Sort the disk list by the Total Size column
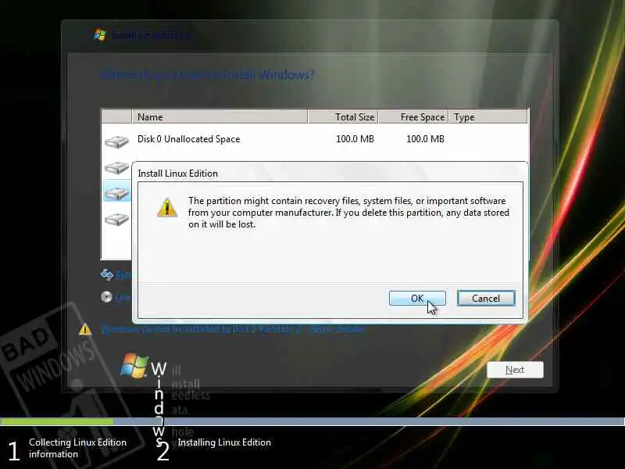Screen dimensions: 625x469 coord(343,116)
